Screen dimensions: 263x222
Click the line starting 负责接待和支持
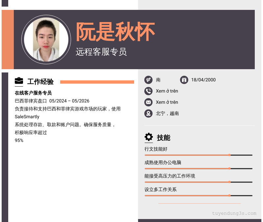click(x=68, y=109)
